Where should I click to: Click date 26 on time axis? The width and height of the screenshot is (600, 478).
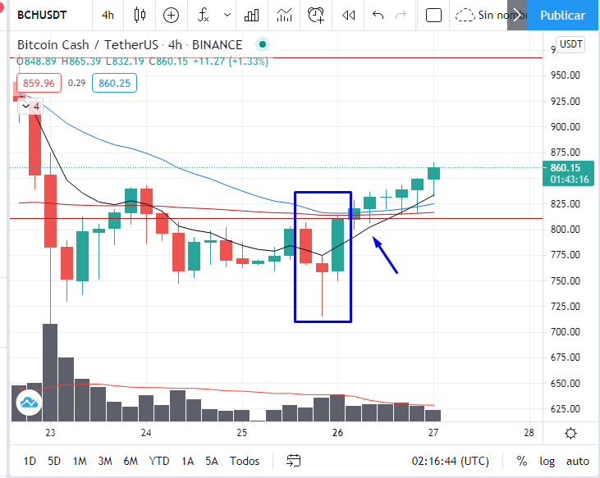(337, 433)
